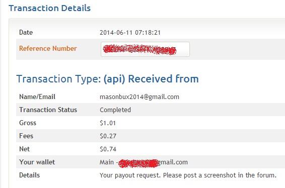The width and height of the screenshot is (285, 188).
Task: Click the Net row label
Action: 24,149
